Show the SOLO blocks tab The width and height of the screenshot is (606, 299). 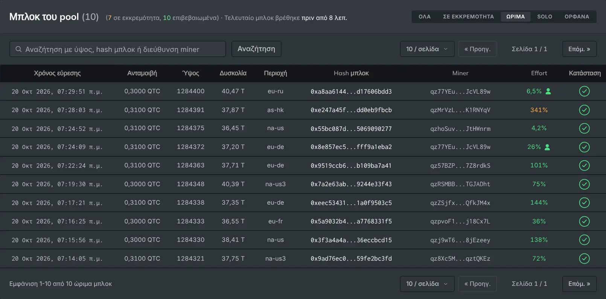coord(545,17)
